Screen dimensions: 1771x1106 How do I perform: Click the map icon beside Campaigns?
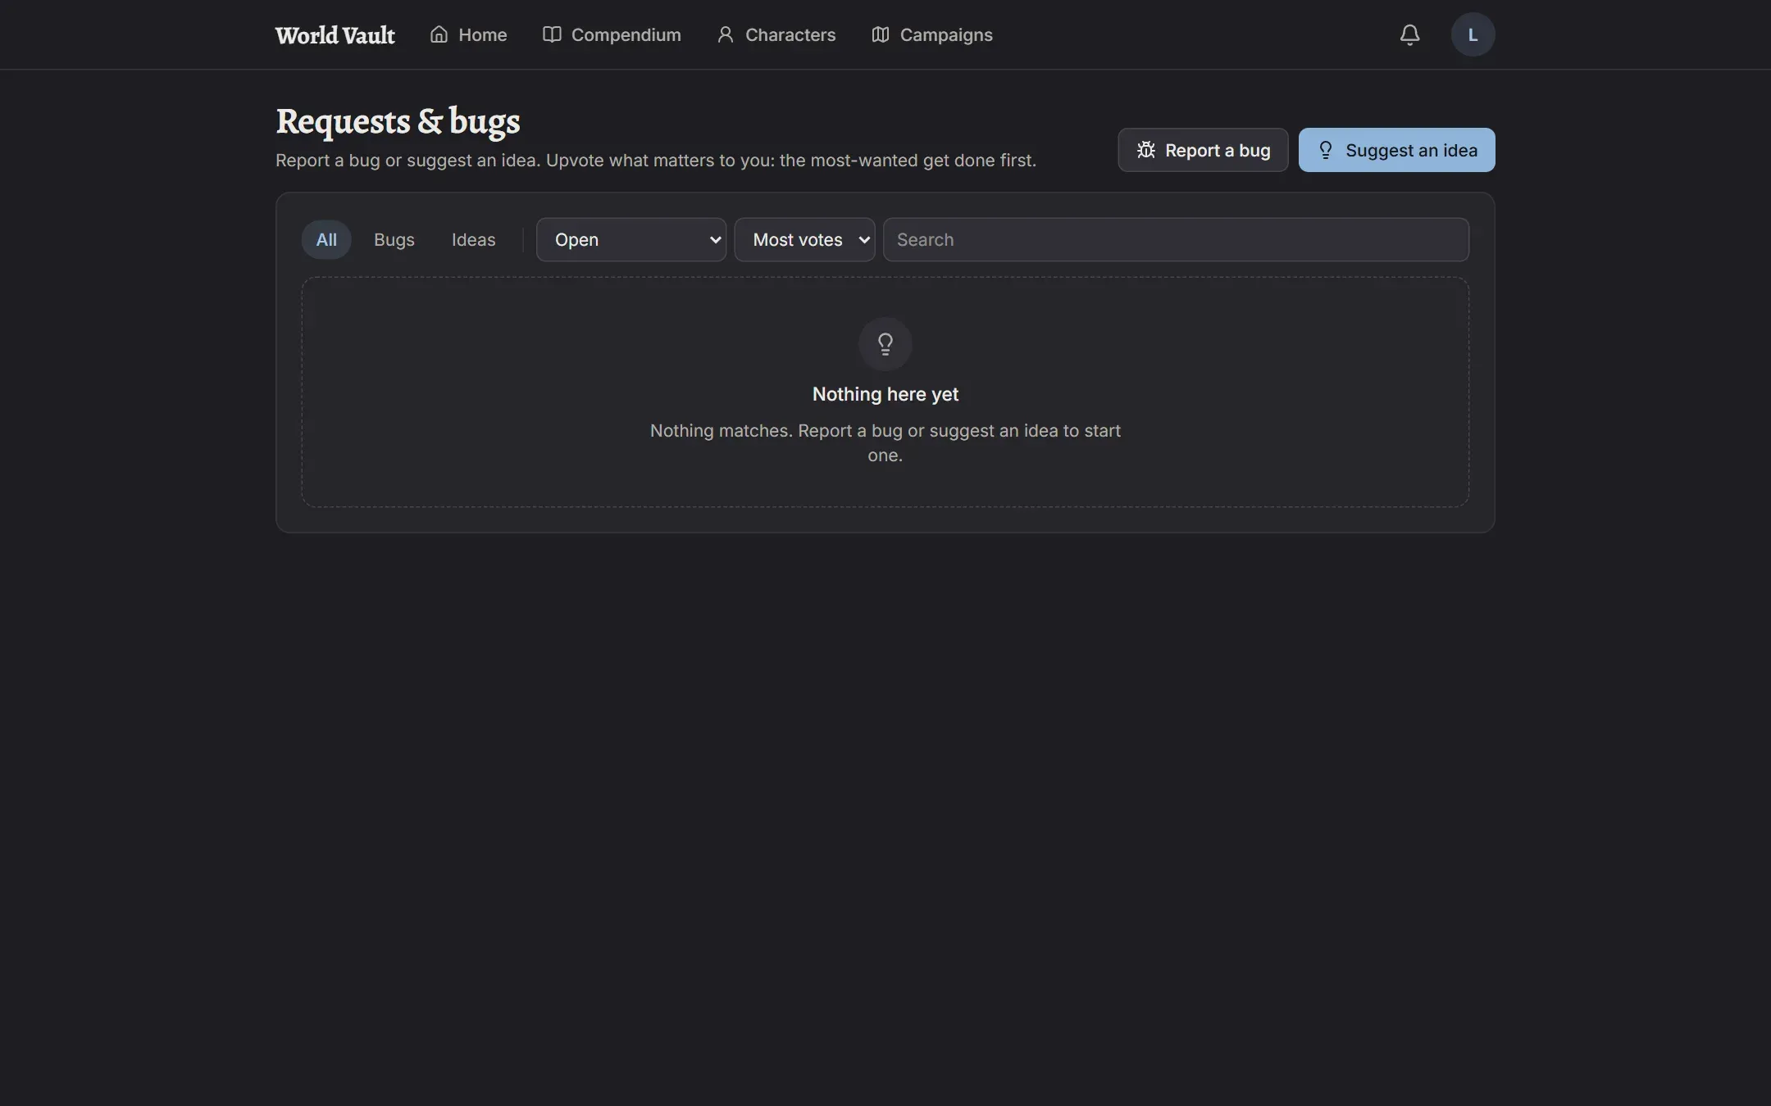pyautogui.click(x=880, y=34)
